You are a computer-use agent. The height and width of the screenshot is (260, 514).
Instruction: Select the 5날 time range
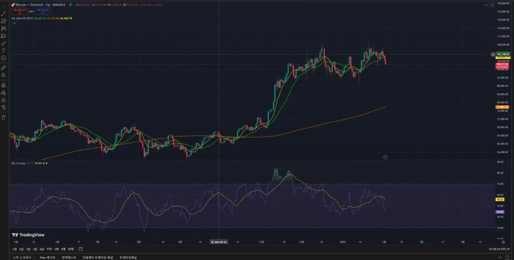point(21,249)
